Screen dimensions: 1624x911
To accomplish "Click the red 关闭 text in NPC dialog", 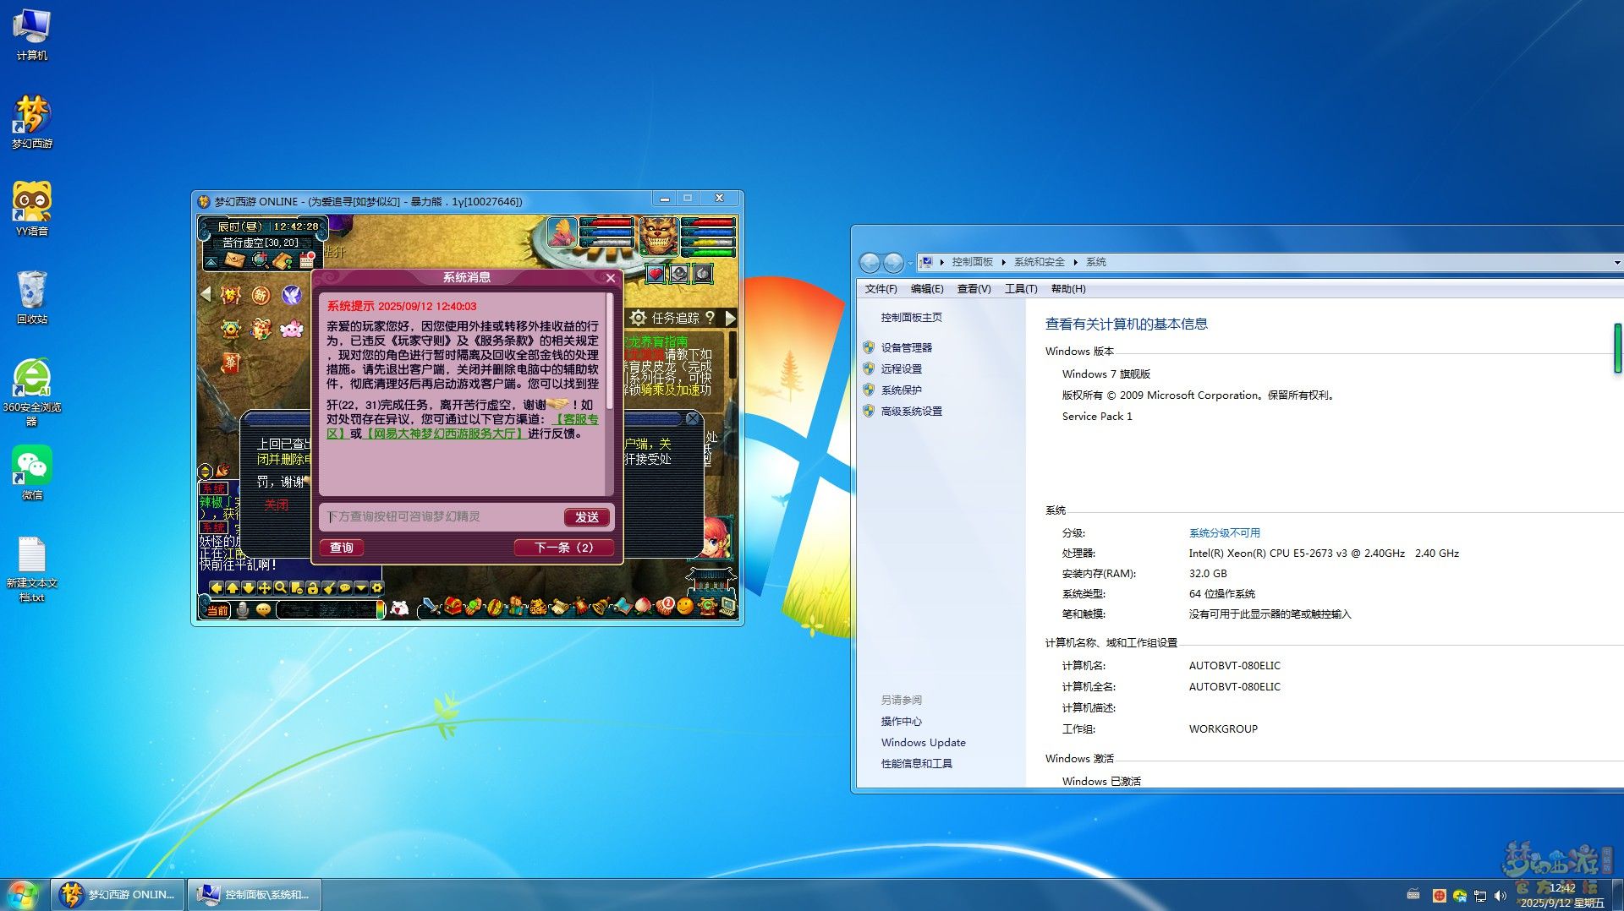I will (x=277, y=505).
